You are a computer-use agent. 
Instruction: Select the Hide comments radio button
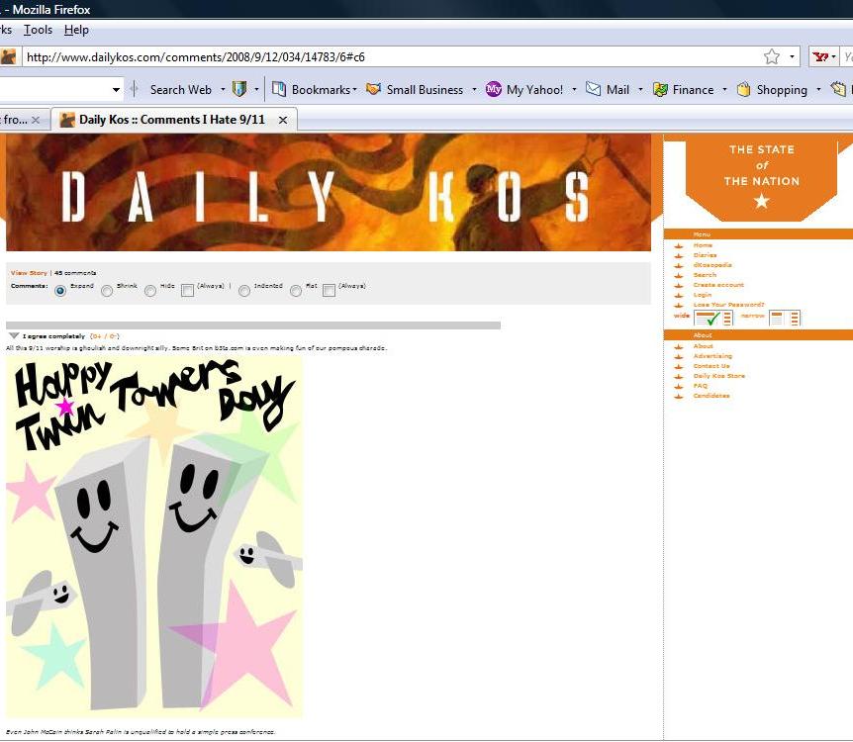point(150,291)
